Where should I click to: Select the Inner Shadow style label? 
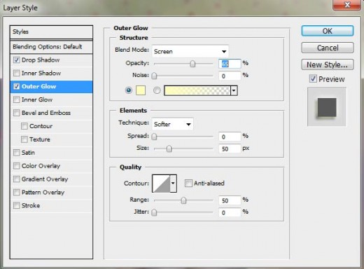tap(41, 74)
